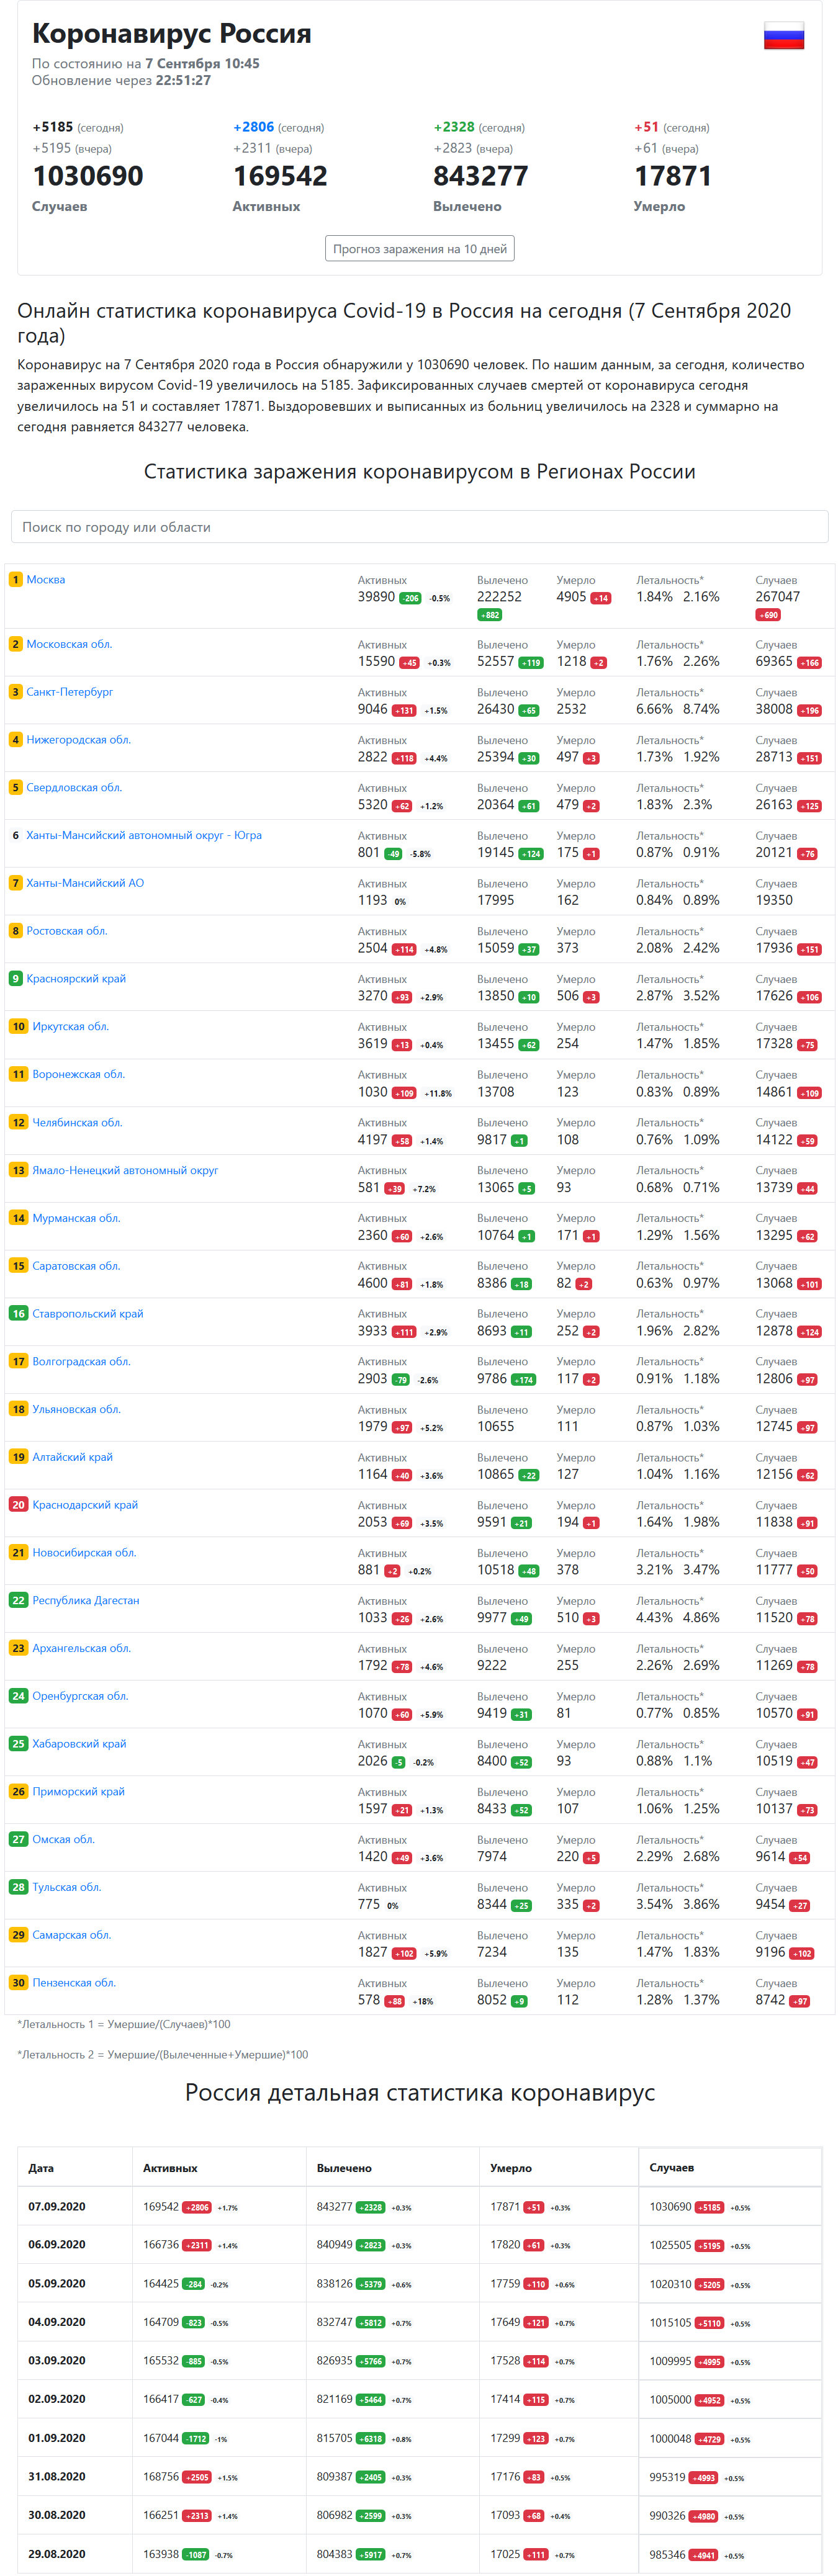Open the Ульяновская обл. link
Viewport: 838px width, 2576px height.
76,1410
